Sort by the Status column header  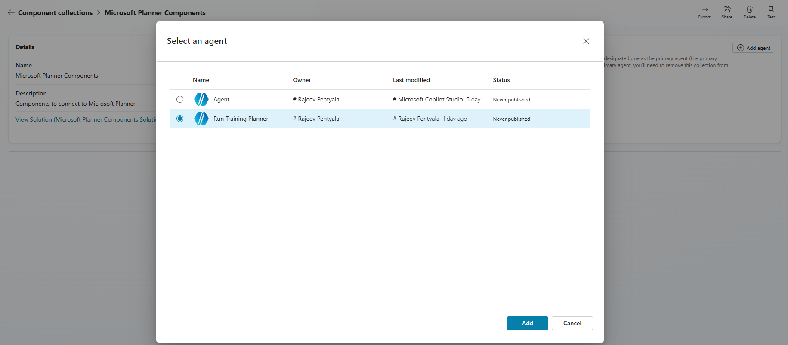pyautogui.click(x=501, y=80)
